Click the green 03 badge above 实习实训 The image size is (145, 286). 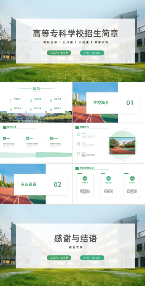tap(132, 178)
